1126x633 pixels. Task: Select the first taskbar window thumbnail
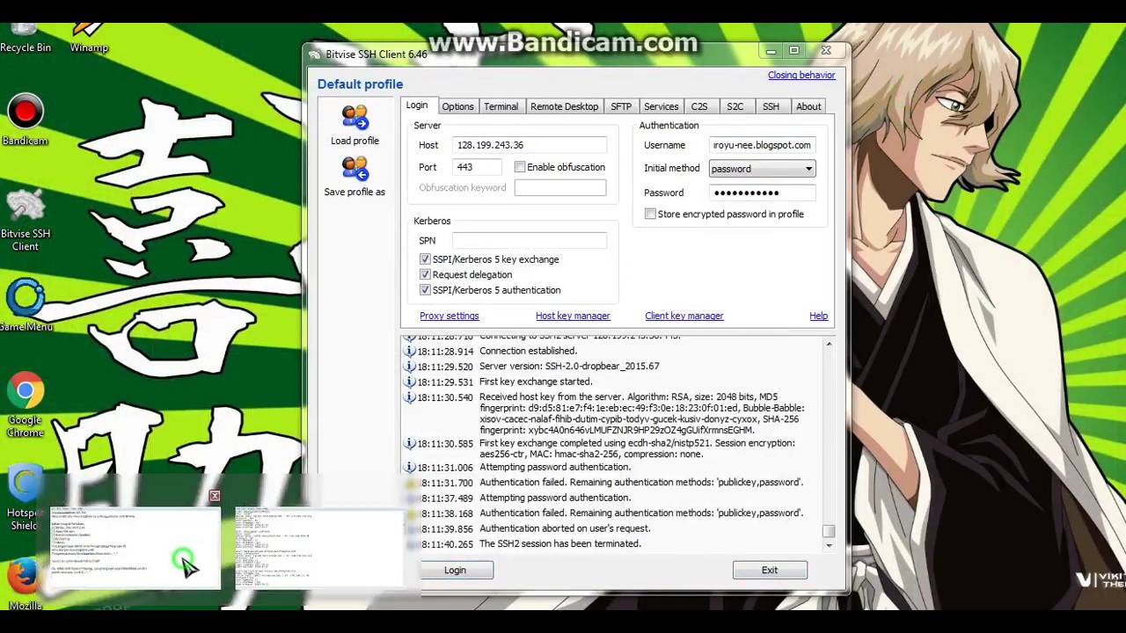point(134,546)
